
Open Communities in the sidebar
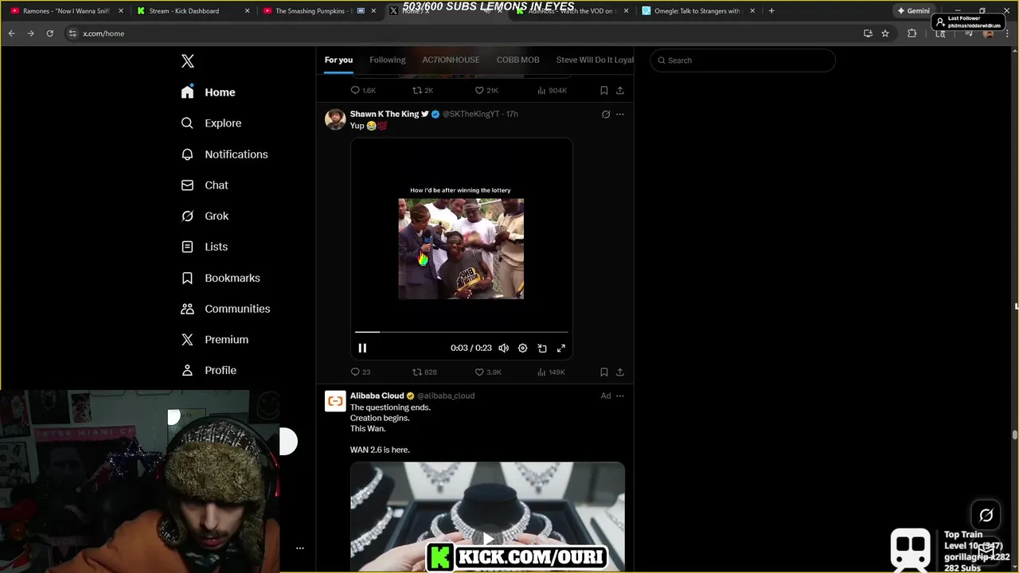pyautogui.click(x=225, y=309)
